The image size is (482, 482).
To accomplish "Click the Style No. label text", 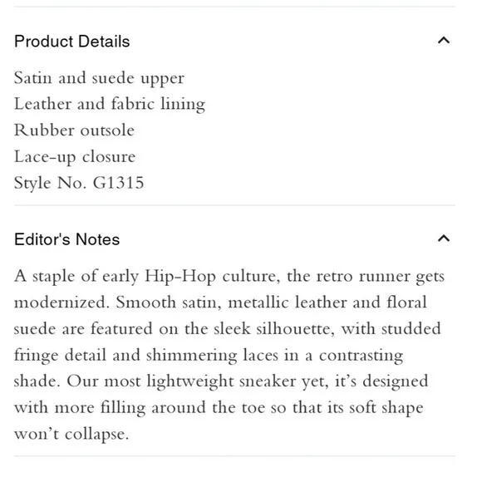I will (51, 183).
